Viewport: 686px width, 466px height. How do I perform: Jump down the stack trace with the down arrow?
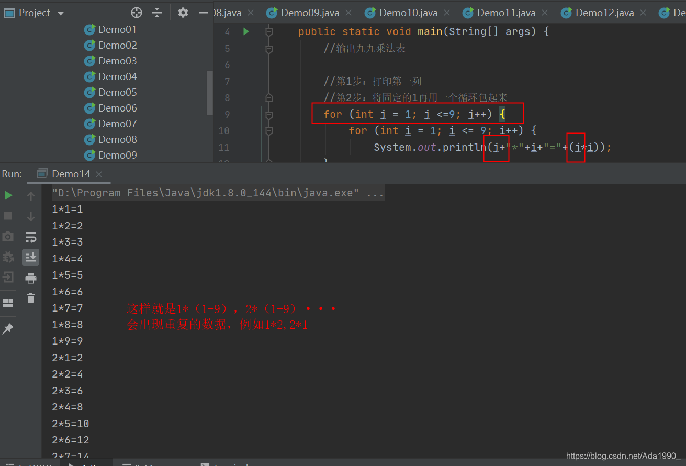[x=31, y=216]
